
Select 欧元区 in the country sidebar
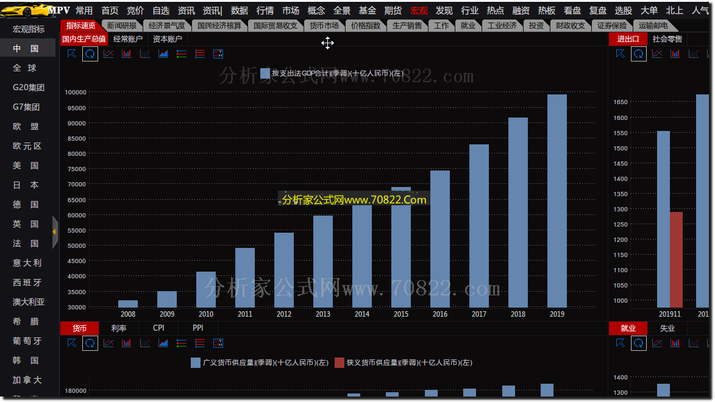(x=27, y=146)
